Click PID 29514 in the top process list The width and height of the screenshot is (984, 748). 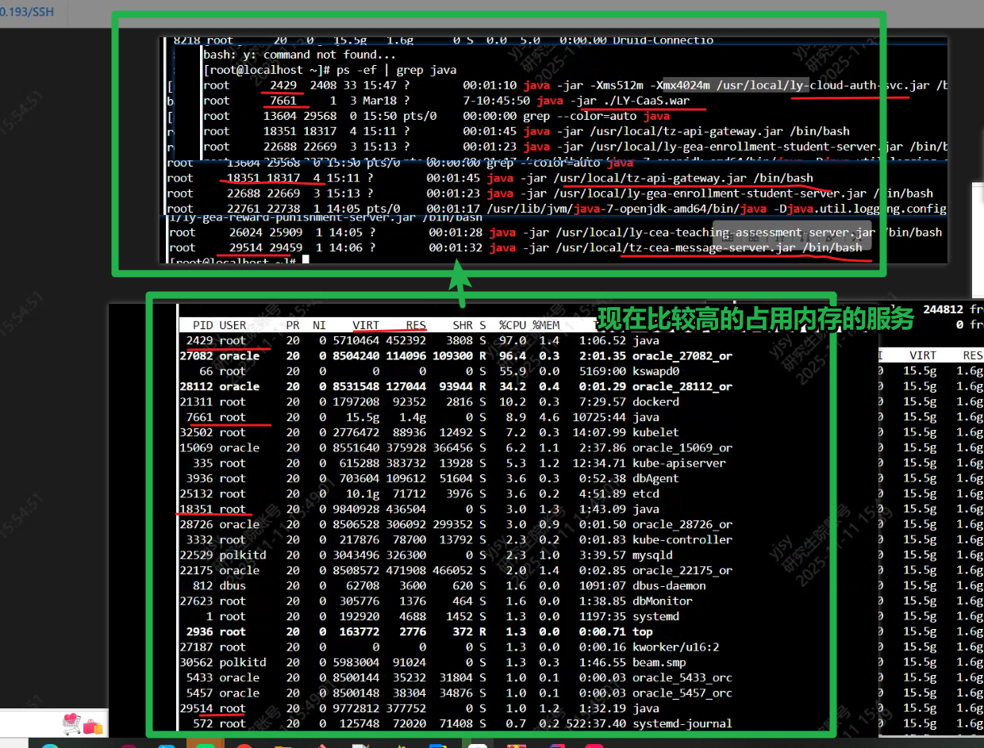[x=197, y=708]
